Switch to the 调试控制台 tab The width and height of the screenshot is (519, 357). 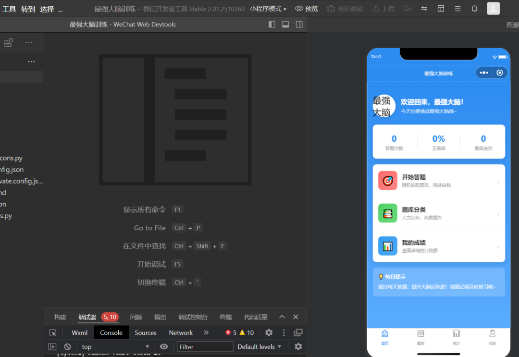pos(193,317)
